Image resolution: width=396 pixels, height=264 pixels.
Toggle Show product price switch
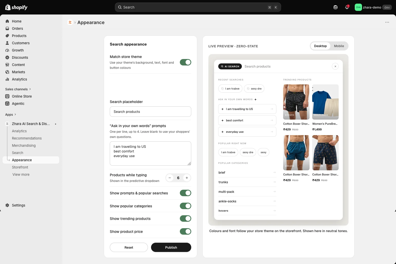coord(186,232)
